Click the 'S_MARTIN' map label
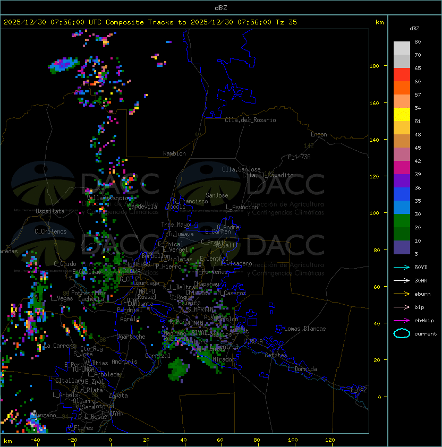The height and width of the screenshot is (447, 442). point(201,309)
